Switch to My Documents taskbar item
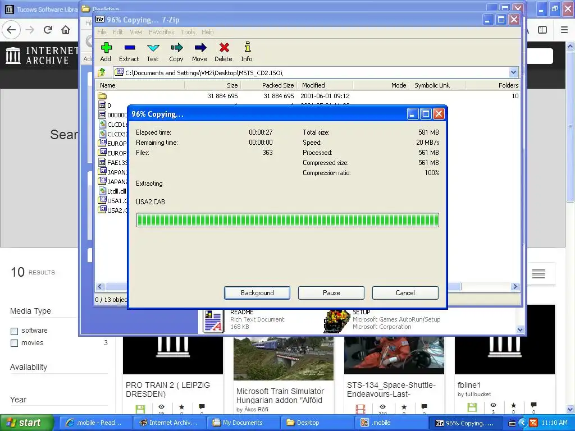 [x=243, y=423]
